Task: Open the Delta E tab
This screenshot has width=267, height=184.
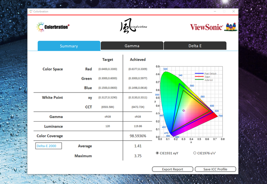Action: (x=195, y=46)
